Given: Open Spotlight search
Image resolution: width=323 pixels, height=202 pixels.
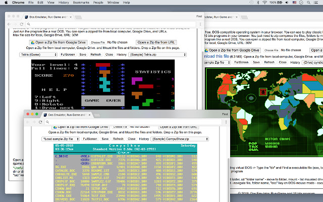Looking at the screenshot, I should (x=308, y=3).
